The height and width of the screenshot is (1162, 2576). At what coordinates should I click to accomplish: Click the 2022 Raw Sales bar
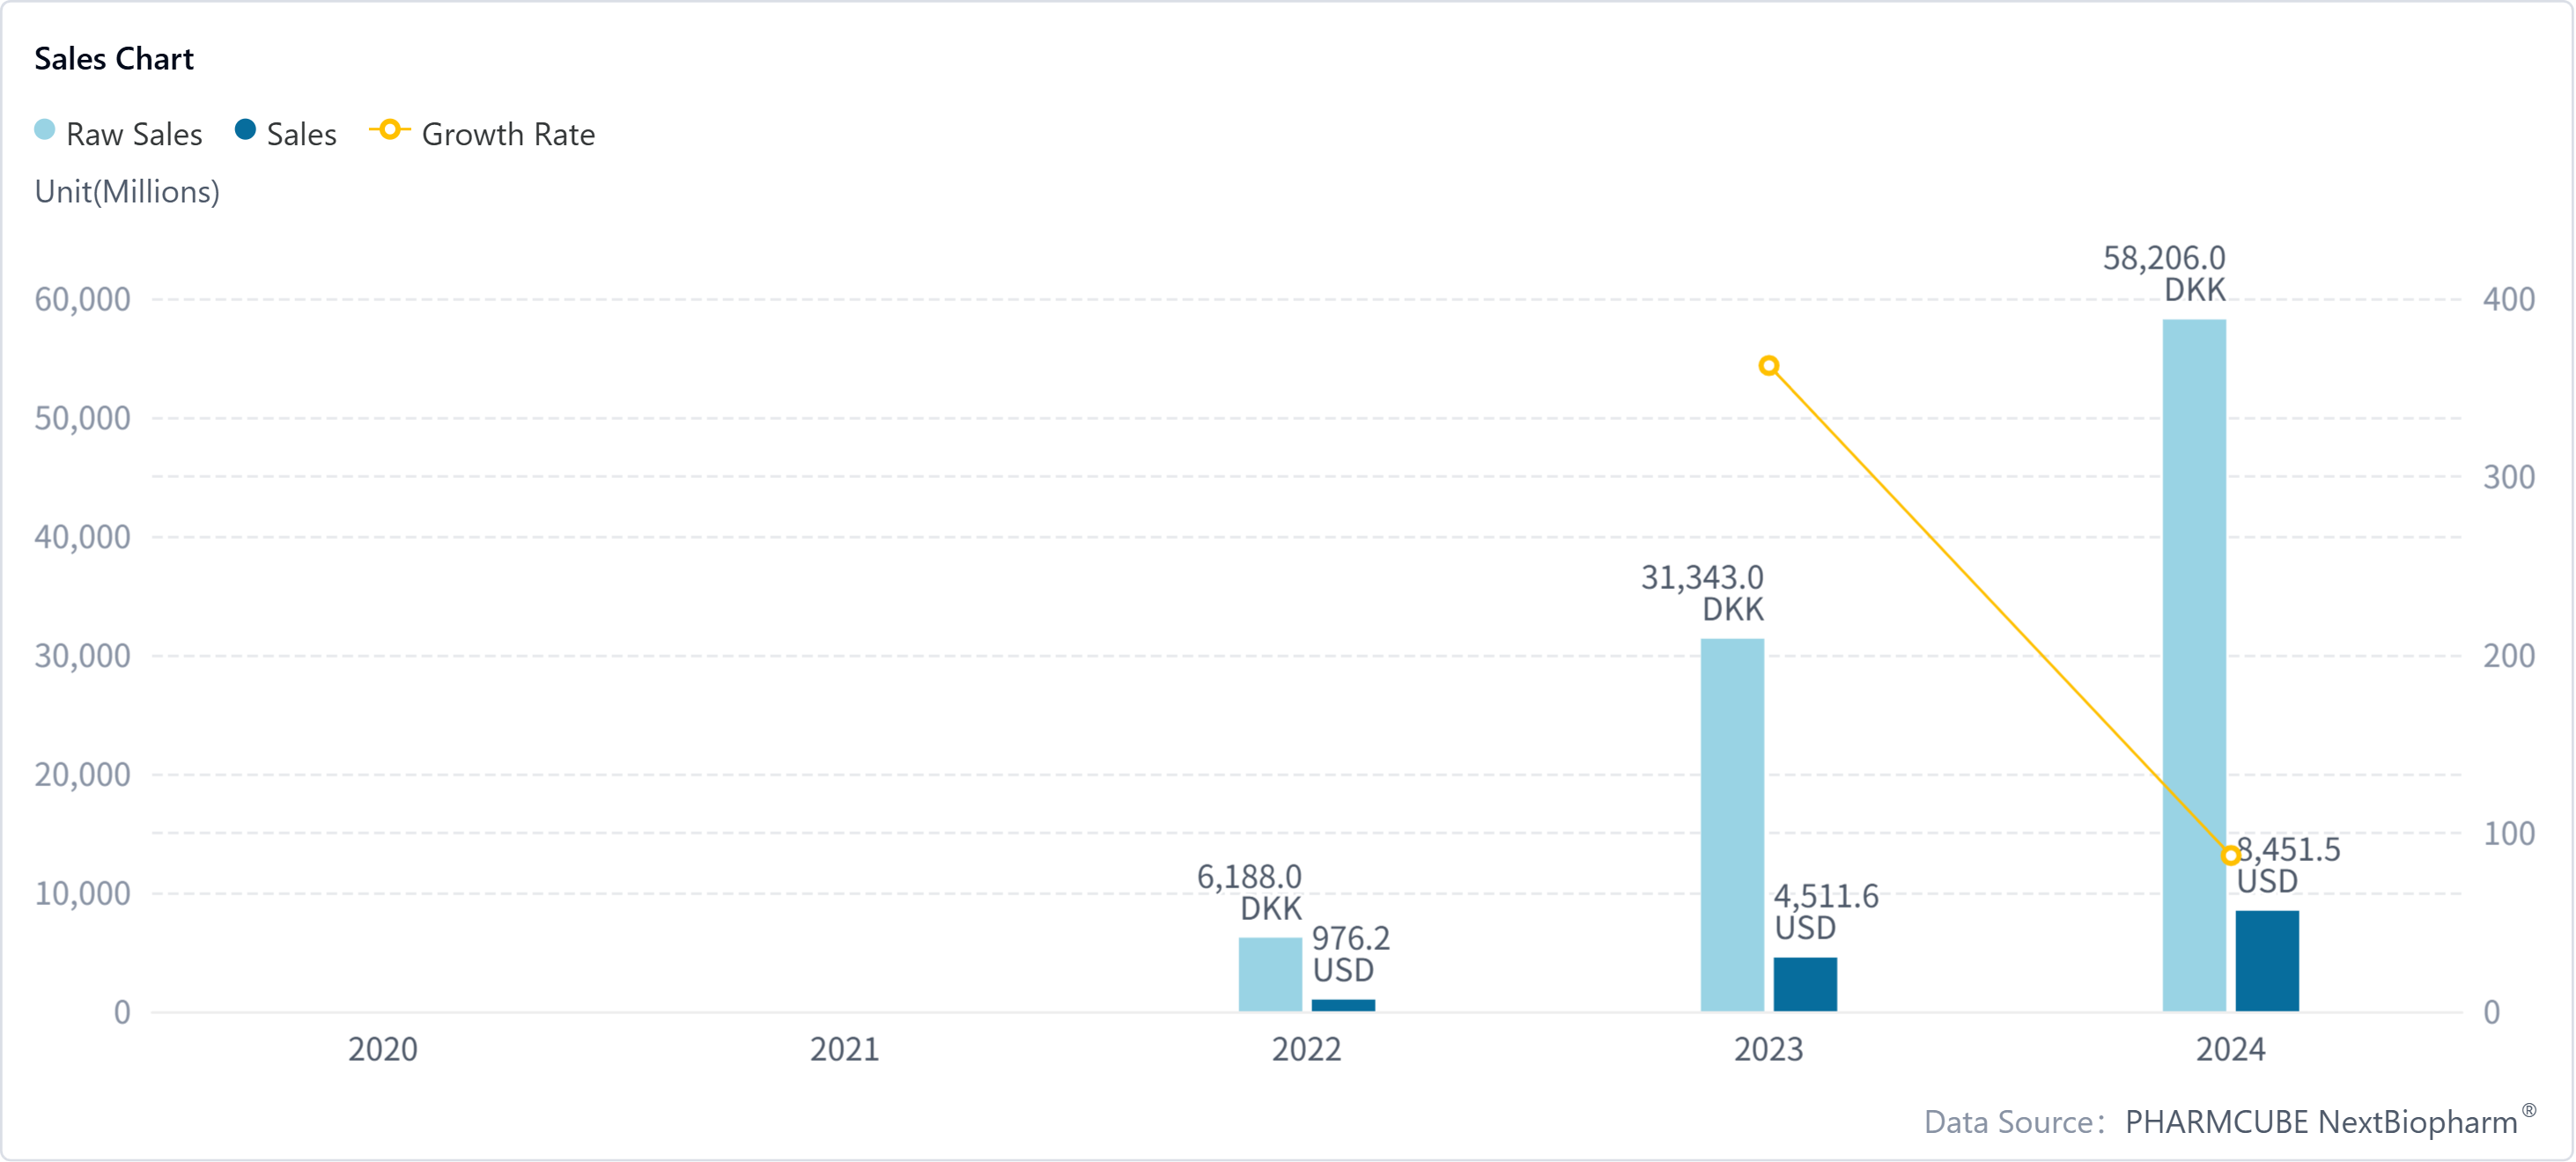[1270, 974]
